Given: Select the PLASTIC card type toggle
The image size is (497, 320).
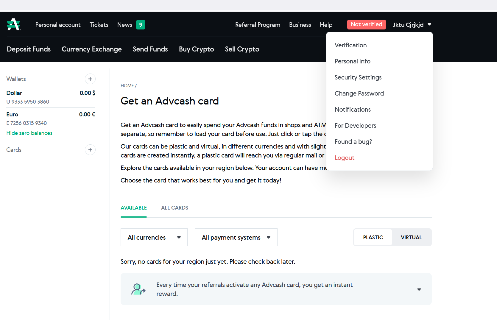Looking at the screenshot, I should [373, 237].
